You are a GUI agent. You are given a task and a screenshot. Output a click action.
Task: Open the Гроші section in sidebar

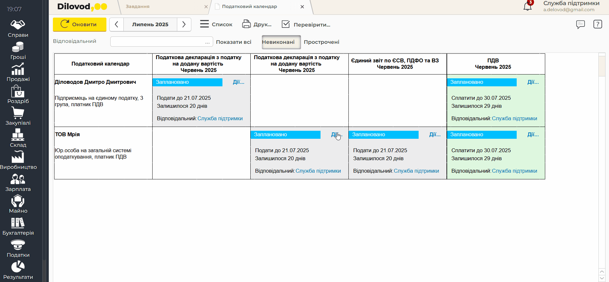pos(18,51)
